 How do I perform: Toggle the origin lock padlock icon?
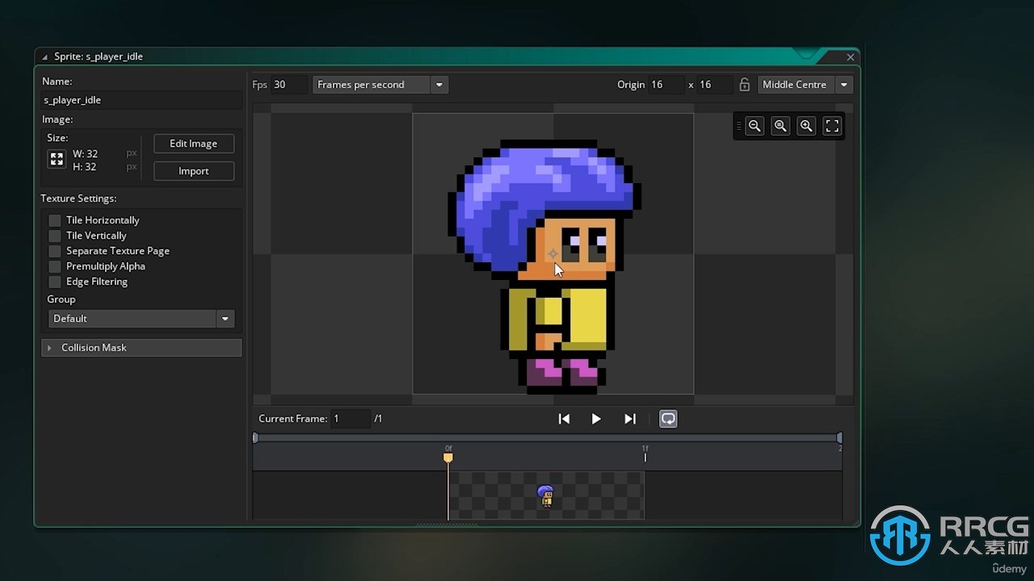745,85
